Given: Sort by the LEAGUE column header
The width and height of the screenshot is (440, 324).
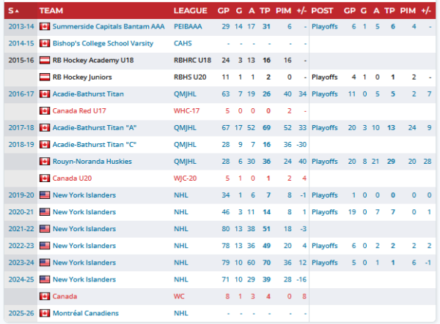Looking at the screenshot, I should (190, 10).
